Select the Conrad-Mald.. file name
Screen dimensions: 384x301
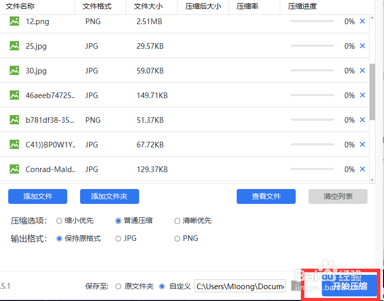50,169
